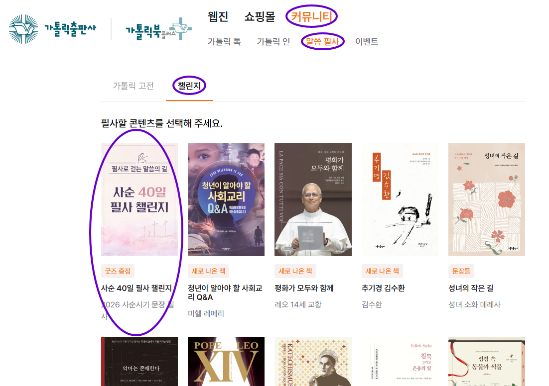Select the 커뮤니티 menu item
This screenshot has width=549, height=386.
tap(311, 16)
